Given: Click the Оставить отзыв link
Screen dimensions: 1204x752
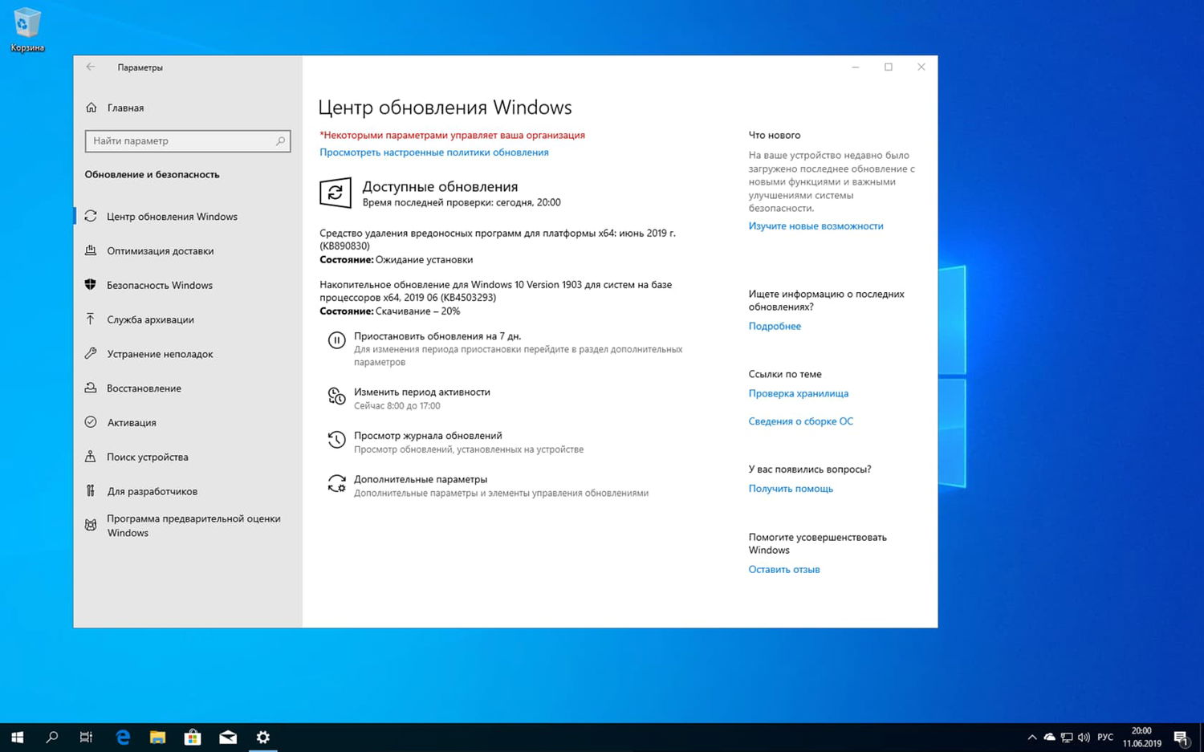Looking at the screenshot, I should tap(783, 569).
